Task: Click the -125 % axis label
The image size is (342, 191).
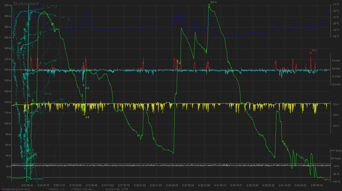Action: [336, 182]
